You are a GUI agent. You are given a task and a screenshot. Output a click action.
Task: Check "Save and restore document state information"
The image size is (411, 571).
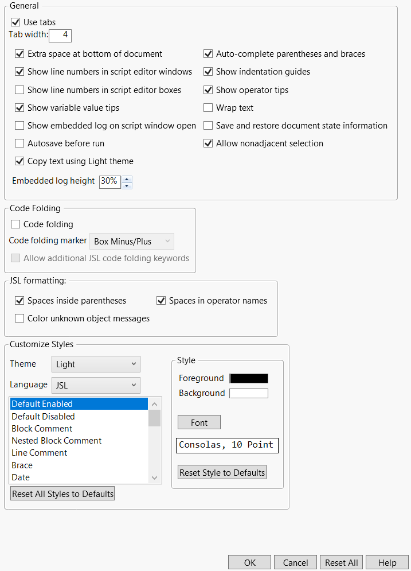tap(208, 125)
